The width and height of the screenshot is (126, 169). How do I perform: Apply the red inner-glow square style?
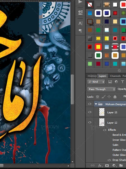pos(115,38)
